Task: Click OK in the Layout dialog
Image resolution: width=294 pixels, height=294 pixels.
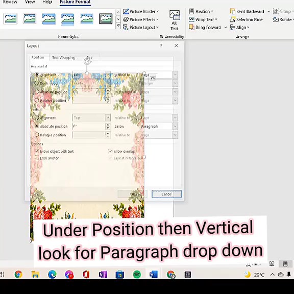Action: [133, 194]
